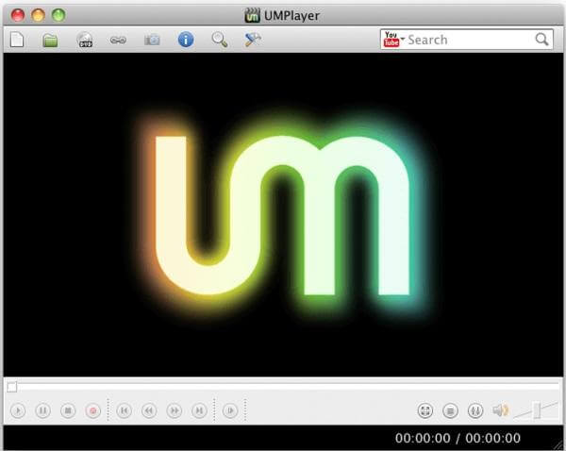Screen dimensions: 566x451
Task: Zoom the window with green button
Action: (x=58, y=15)
